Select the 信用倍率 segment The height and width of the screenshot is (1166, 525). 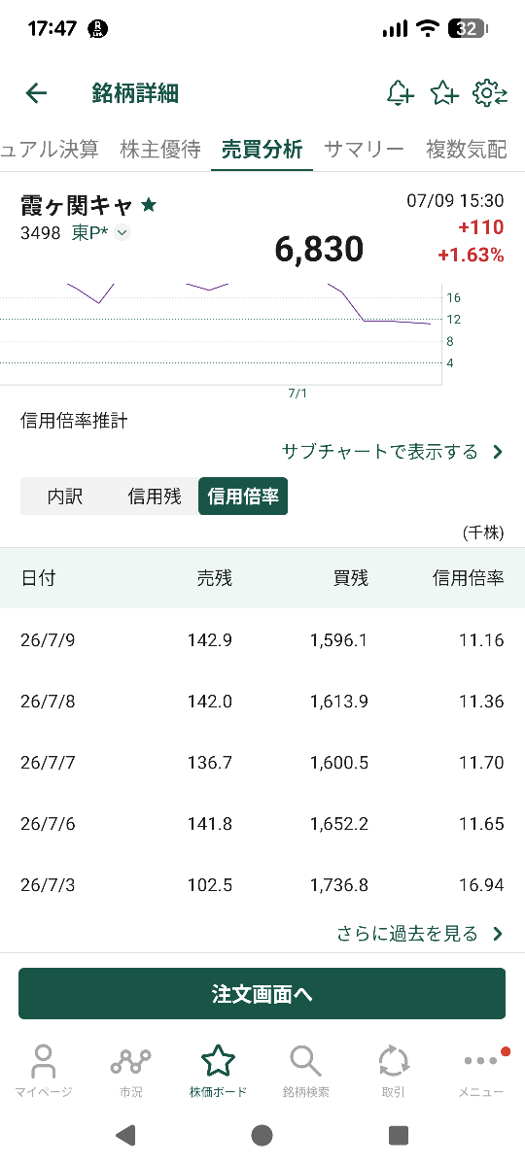coord(243,497)
